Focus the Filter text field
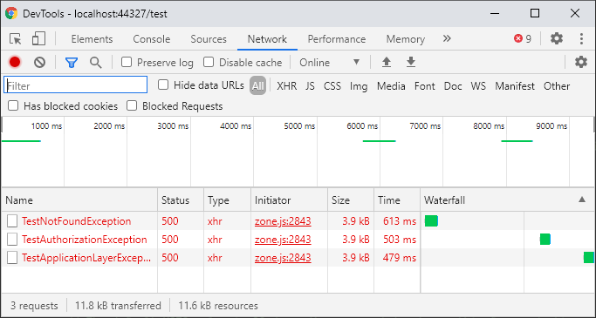596x318 pixels. tap(76, 85)
